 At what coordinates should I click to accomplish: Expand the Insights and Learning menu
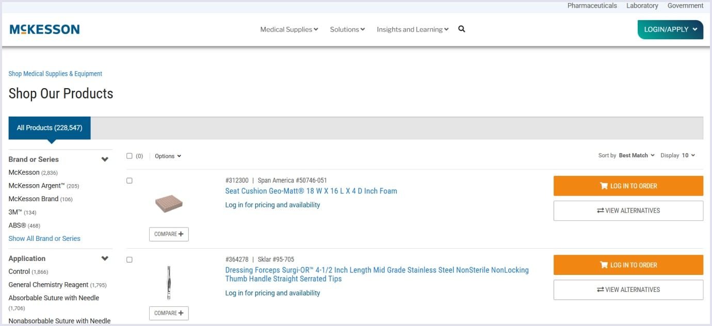(412, 29)
